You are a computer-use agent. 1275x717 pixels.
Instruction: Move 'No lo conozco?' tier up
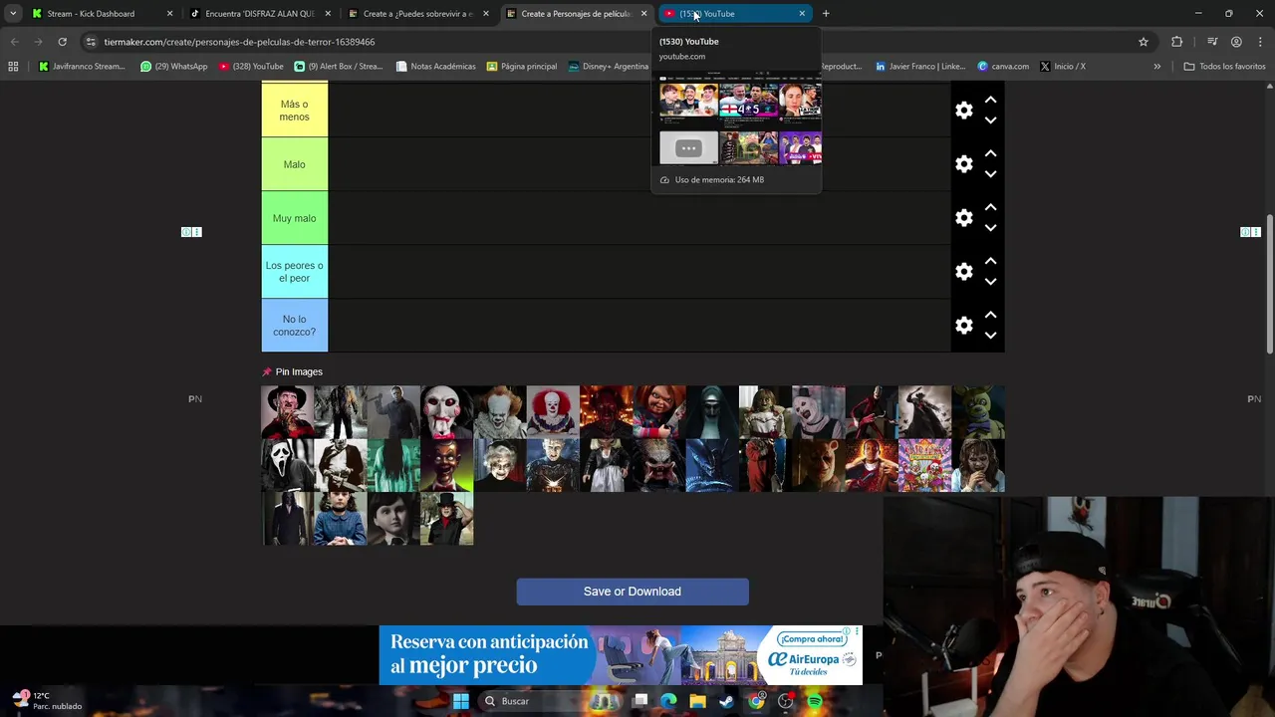(990, 316)
